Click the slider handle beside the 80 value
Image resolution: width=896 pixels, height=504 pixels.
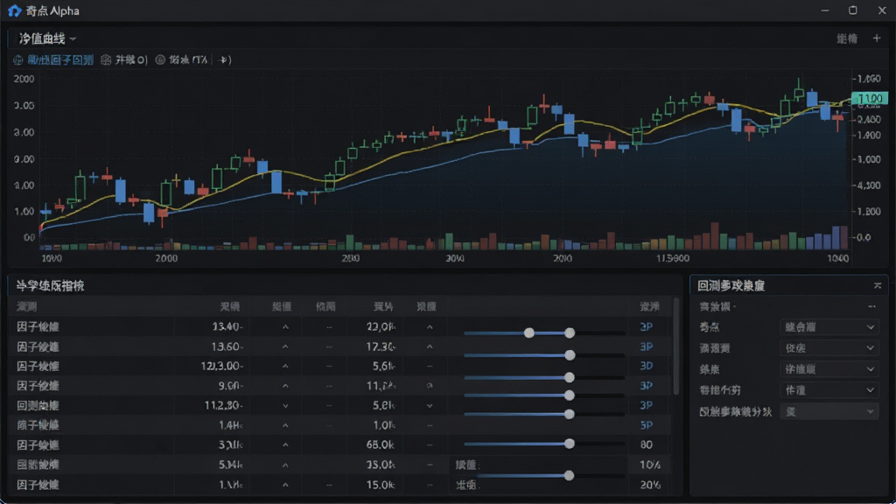coord(569,444)
